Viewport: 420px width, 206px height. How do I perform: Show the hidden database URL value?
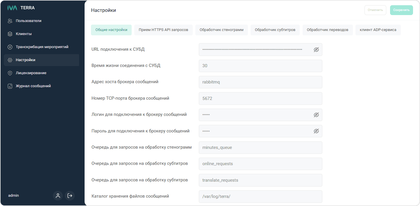(x=316, y=50)
